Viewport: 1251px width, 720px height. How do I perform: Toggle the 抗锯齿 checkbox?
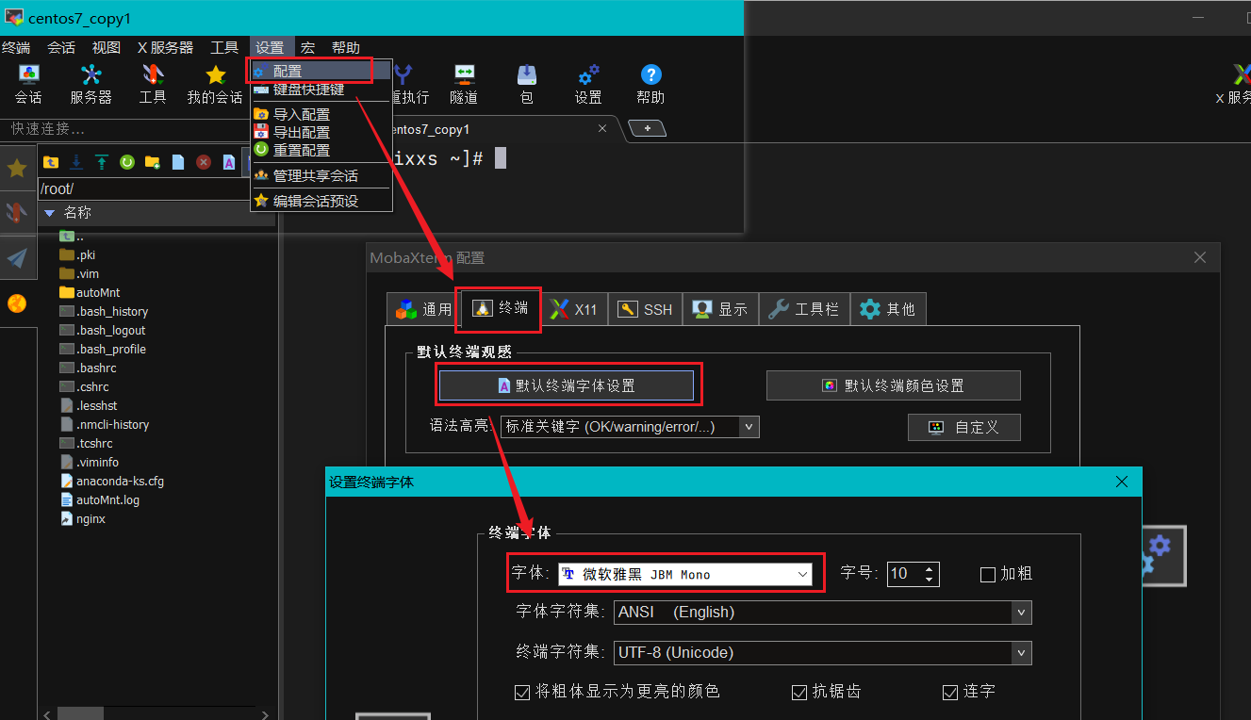pyautogui.click(x=799, y=693)
